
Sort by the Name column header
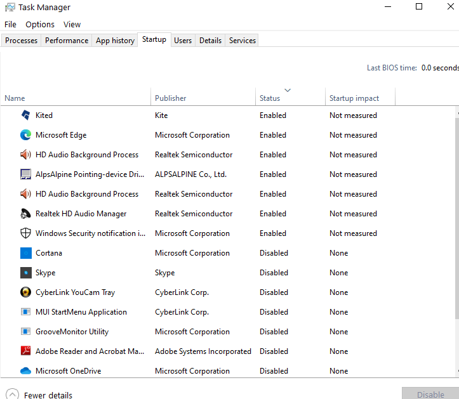click(x=76, y=97)
